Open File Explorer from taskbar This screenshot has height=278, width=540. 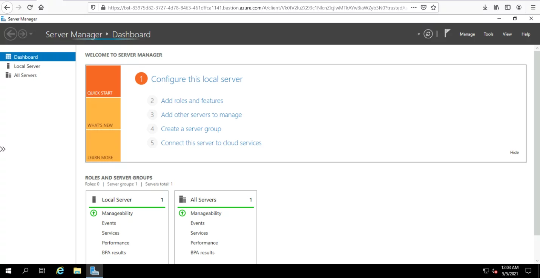coord(77,270)
